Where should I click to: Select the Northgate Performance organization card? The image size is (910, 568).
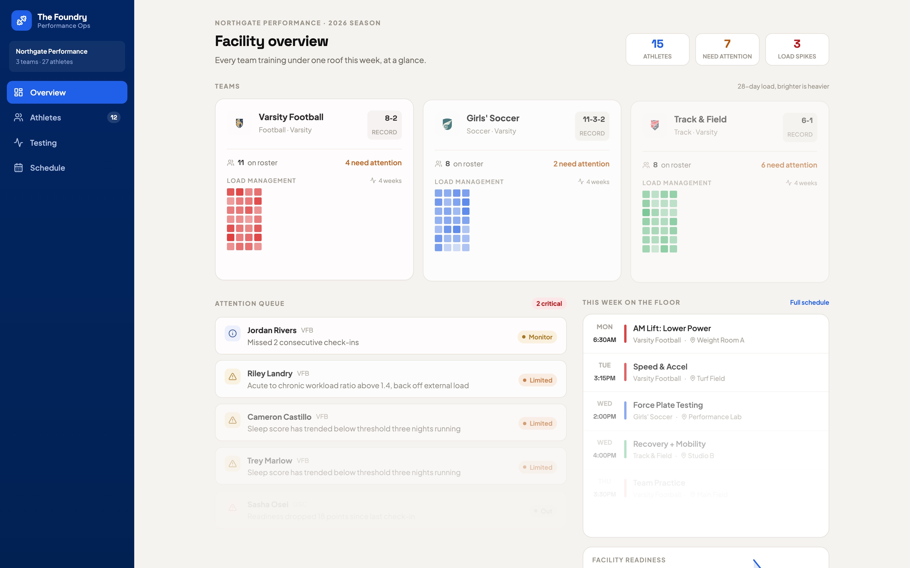tap(67, 56)
